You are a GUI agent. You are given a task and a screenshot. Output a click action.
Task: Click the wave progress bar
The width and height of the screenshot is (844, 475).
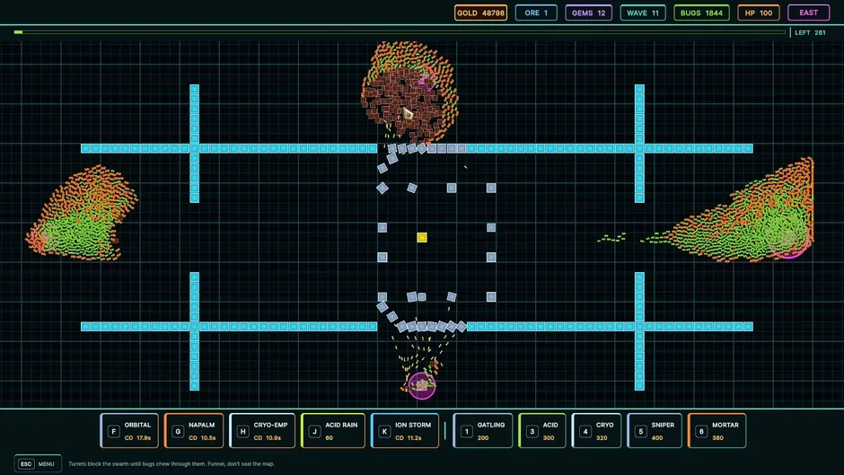(x=400, y=32)
